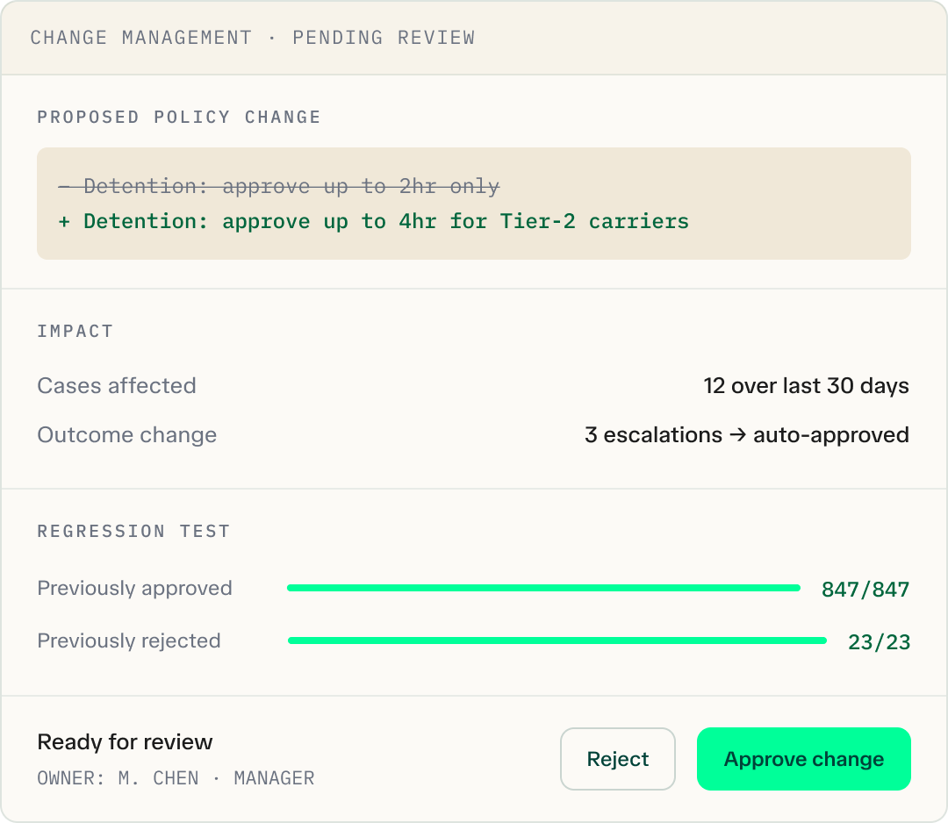
Task: Click the 'Previously rejected' label
Action: (129, 641)
